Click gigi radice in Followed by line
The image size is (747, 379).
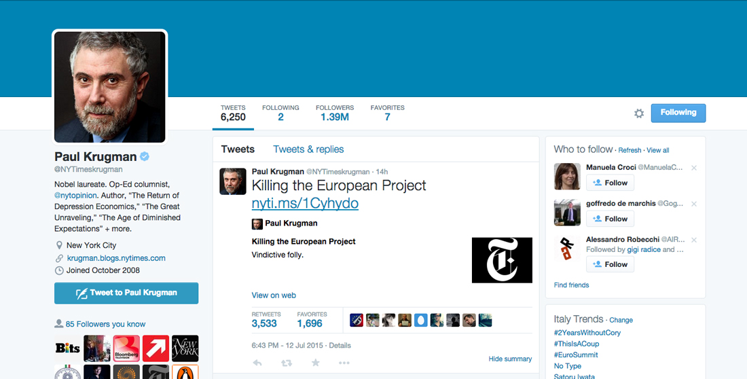(644, 249)
